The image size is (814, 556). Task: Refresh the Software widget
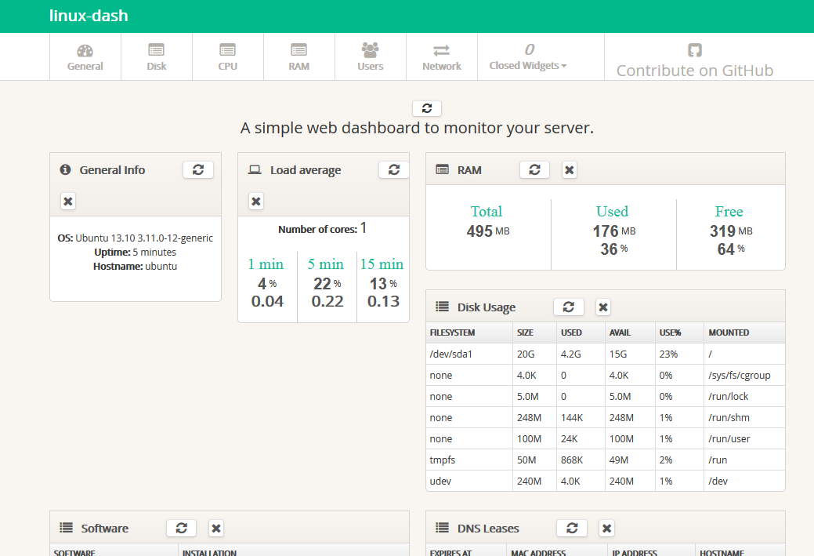[181, 528]
